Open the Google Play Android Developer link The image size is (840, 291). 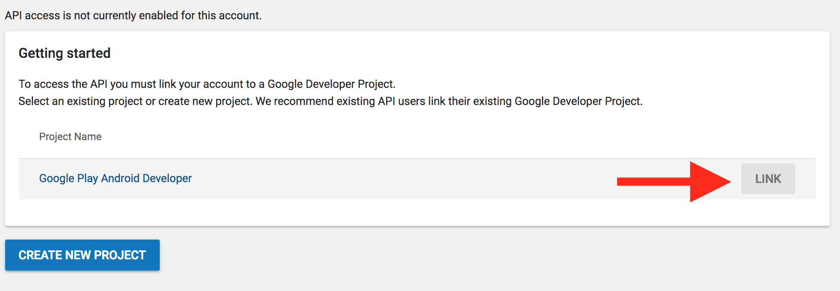tap(115, 178)
